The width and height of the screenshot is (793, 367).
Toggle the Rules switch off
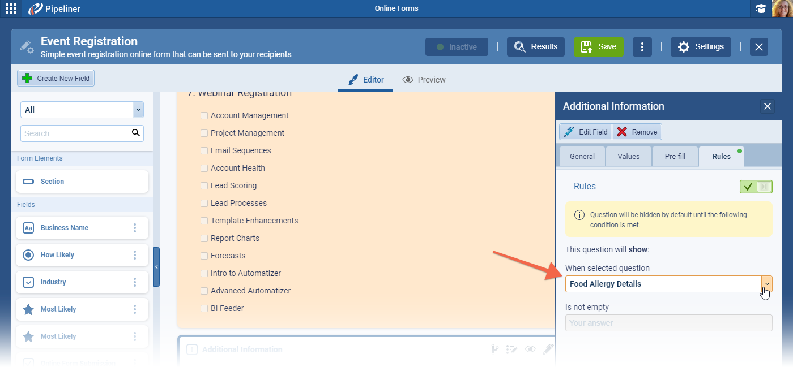pos(756,187)
